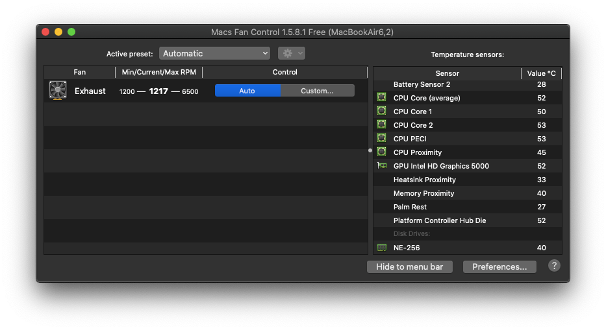This screenshot has width=606, height=330.
Task: Click the Control column header
Action: [285, 72]
